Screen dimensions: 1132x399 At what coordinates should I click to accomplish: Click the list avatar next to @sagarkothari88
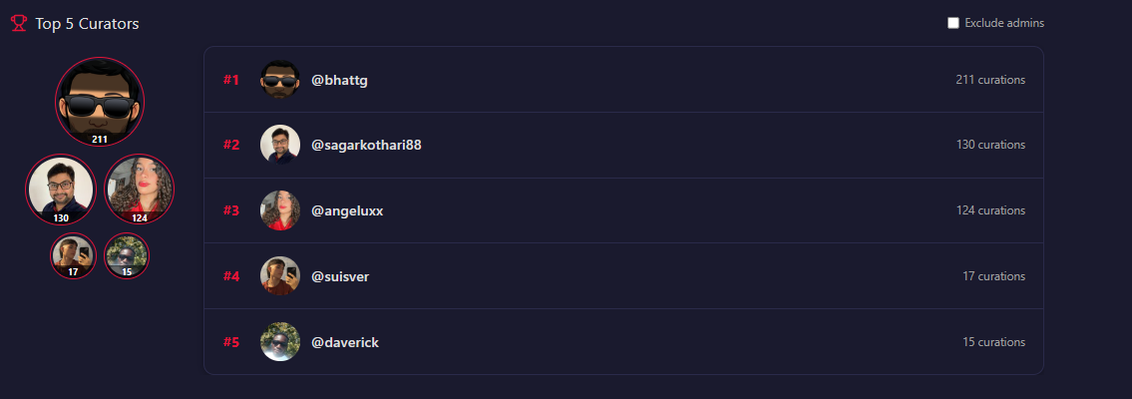pyautogui.click(x=280, y=145)
